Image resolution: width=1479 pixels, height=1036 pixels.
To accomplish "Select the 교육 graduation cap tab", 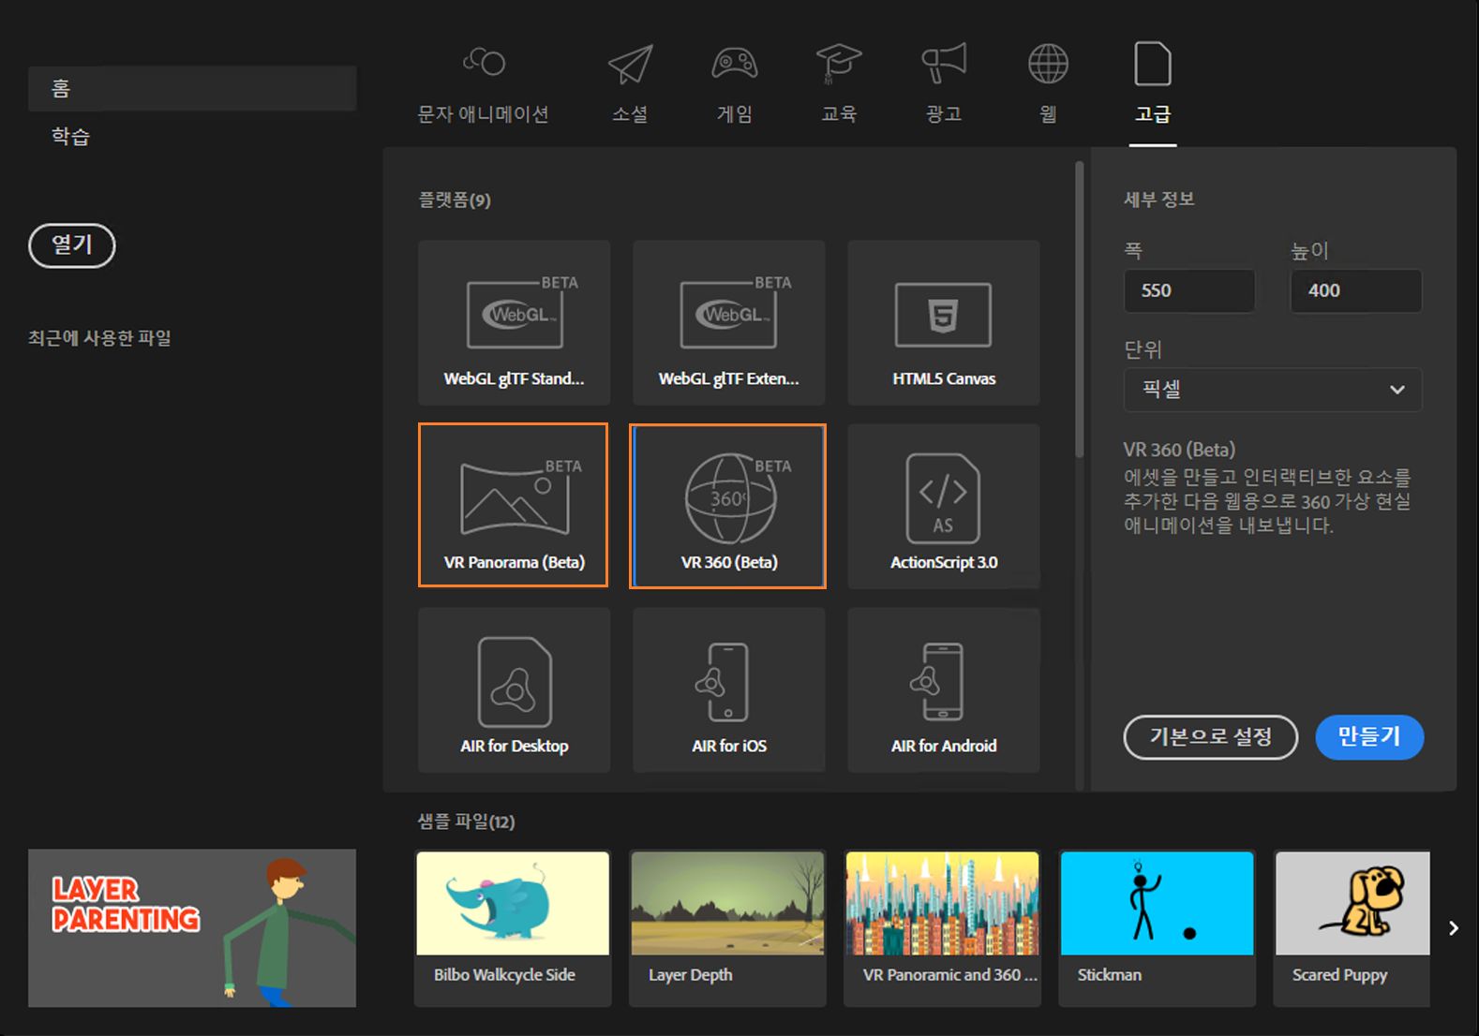I will pos(839,84).
